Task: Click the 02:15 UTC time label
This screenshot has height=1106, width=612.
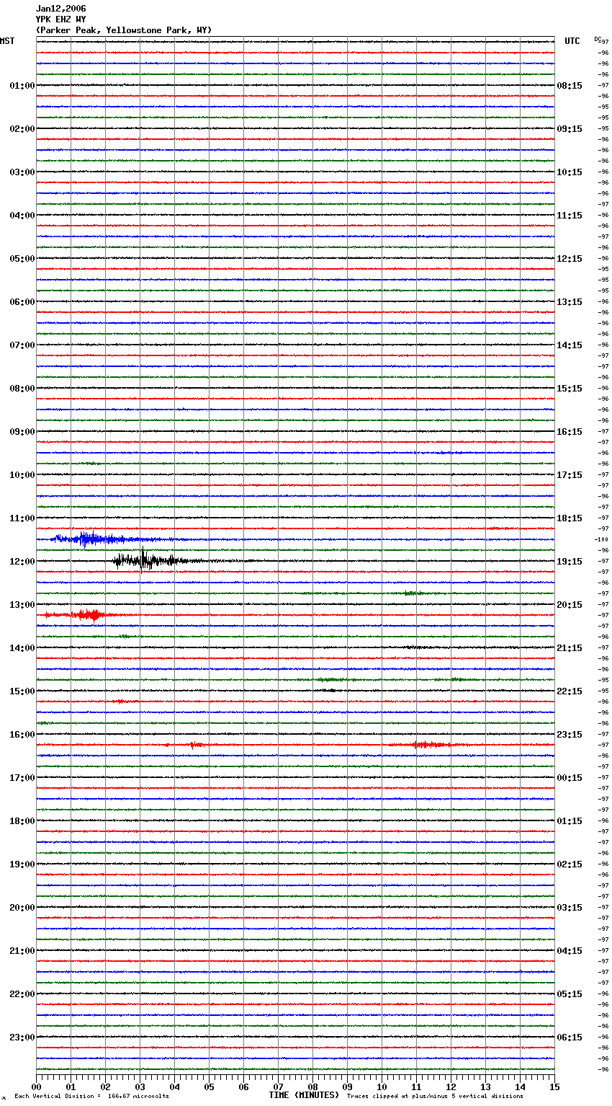Action: (x=570, y=864)
